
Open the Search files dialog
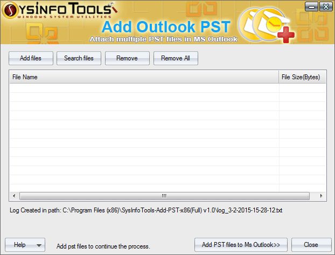click(79, 58)
